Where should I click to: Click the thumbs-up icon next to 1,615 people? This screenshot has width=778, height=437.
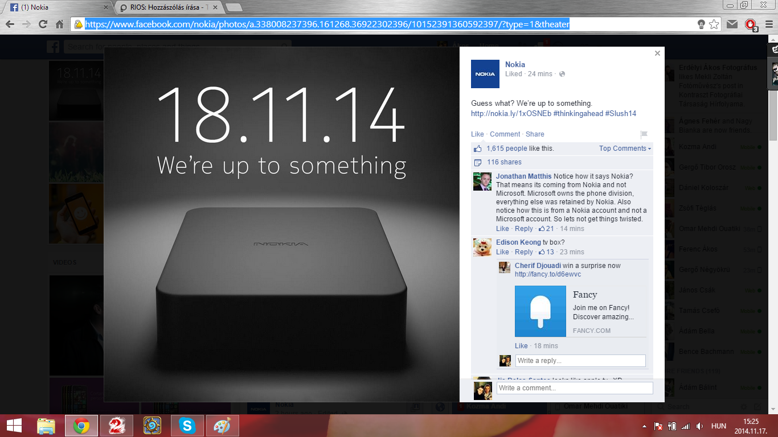click(x=477, y=149)
